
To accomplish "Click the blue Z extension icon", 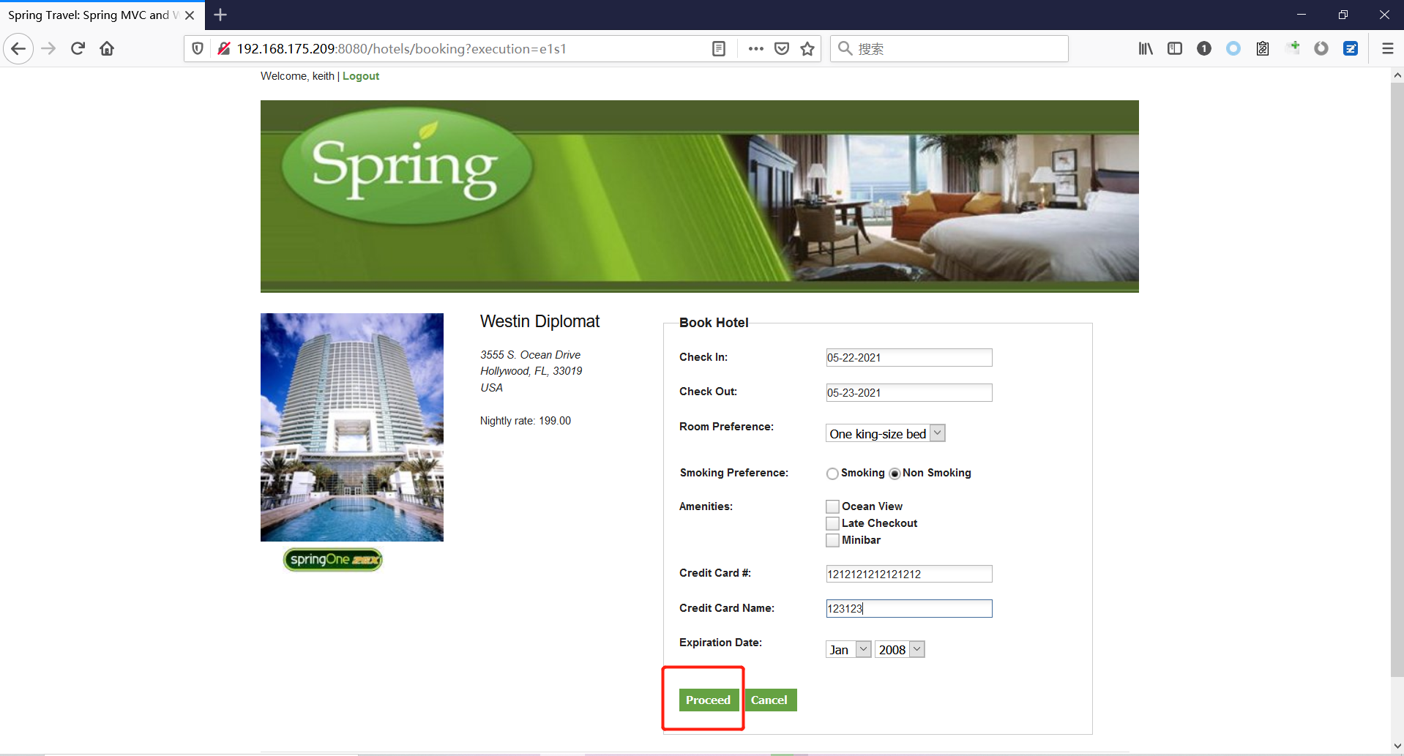I will tap(1351, 49).
